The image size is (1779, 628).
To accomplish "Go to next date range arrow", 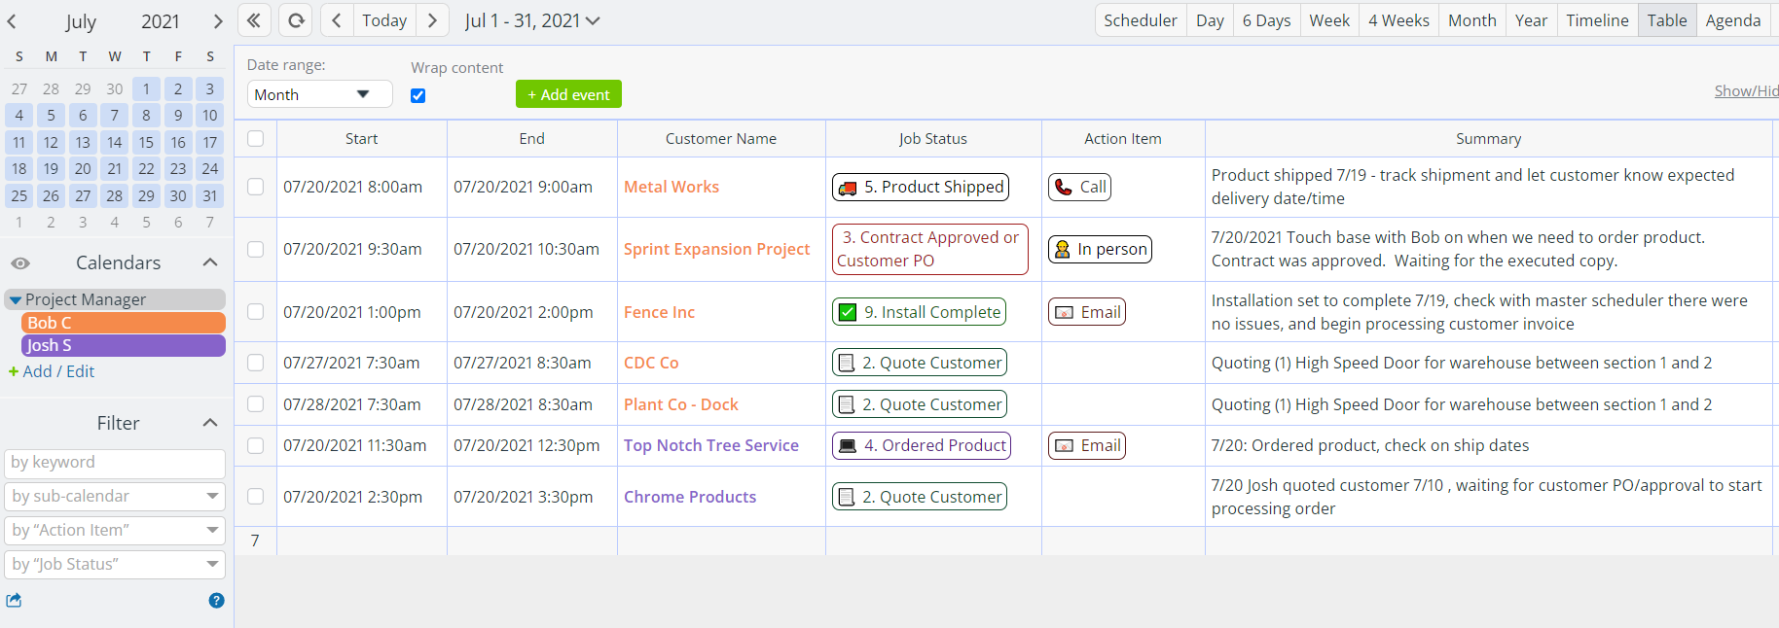I will 433,20.
